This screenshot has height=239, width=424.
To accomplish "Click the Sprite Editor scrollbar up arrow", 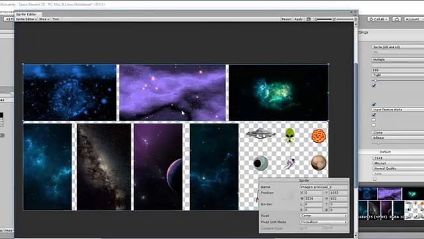I will [x=356, y=25].
